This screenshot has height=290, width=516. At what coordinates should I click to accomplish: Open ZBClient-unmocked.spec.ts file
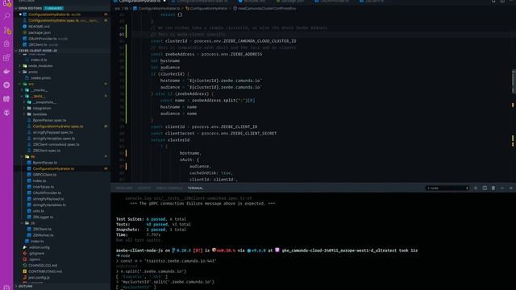(x=56, y=144)
